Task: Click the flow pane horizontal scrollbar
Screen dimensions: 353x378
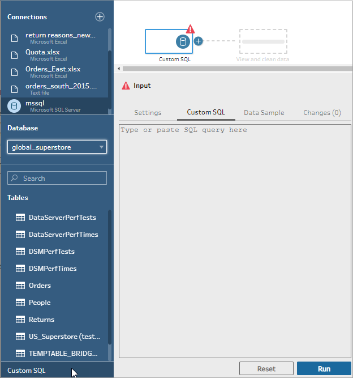Action: (x=238, y=69)
